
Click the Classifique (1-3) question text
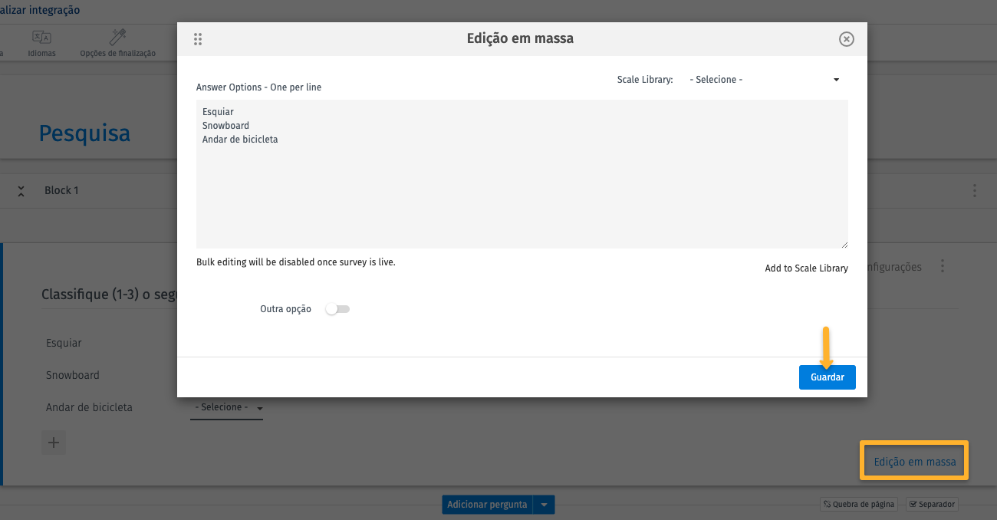pyautogui.click(x=109, y=295)
